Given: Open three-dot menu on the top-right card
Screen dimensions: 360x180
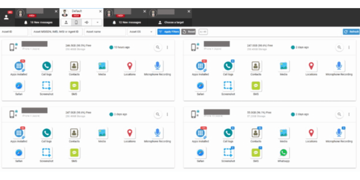Looking at the screenshot, I should tap(349, 47).
